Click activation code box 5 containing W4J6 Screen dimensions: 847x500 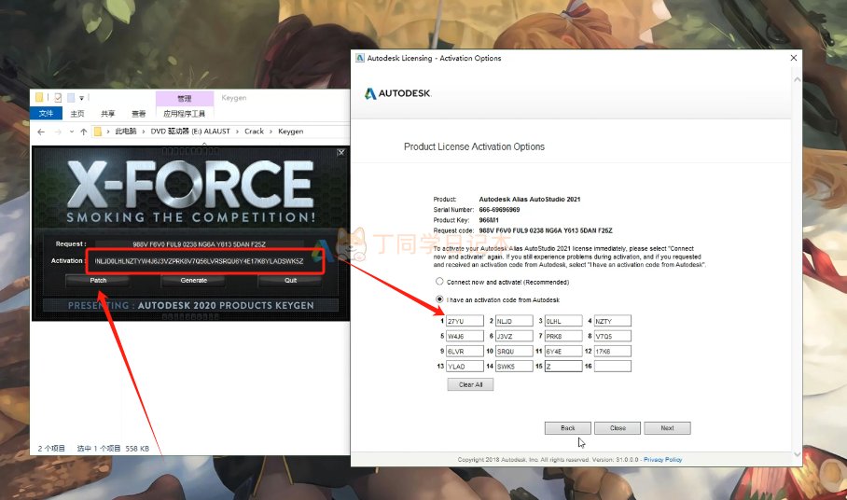[x=465, y=336]
